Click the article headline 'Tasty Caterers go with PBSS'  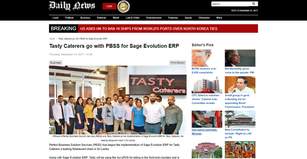(x=114, y=46)
